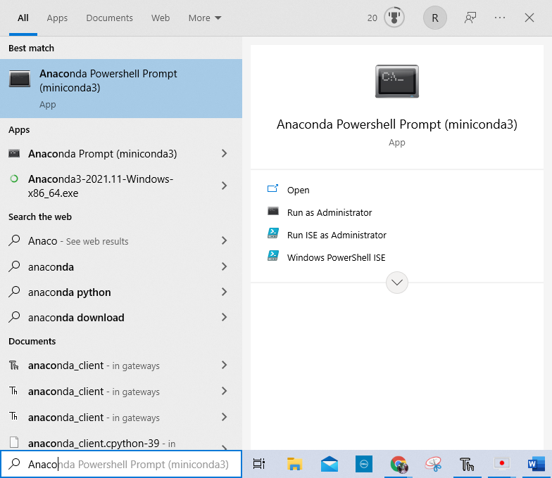Open File Explorer from taskbar

tap(294, 464)
